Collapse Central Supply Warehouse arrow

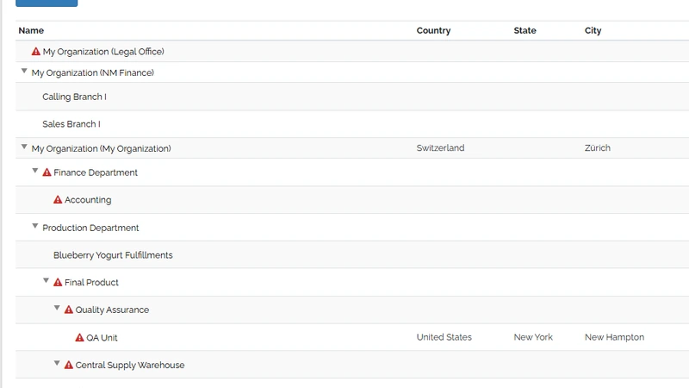[x=57, y=363]
